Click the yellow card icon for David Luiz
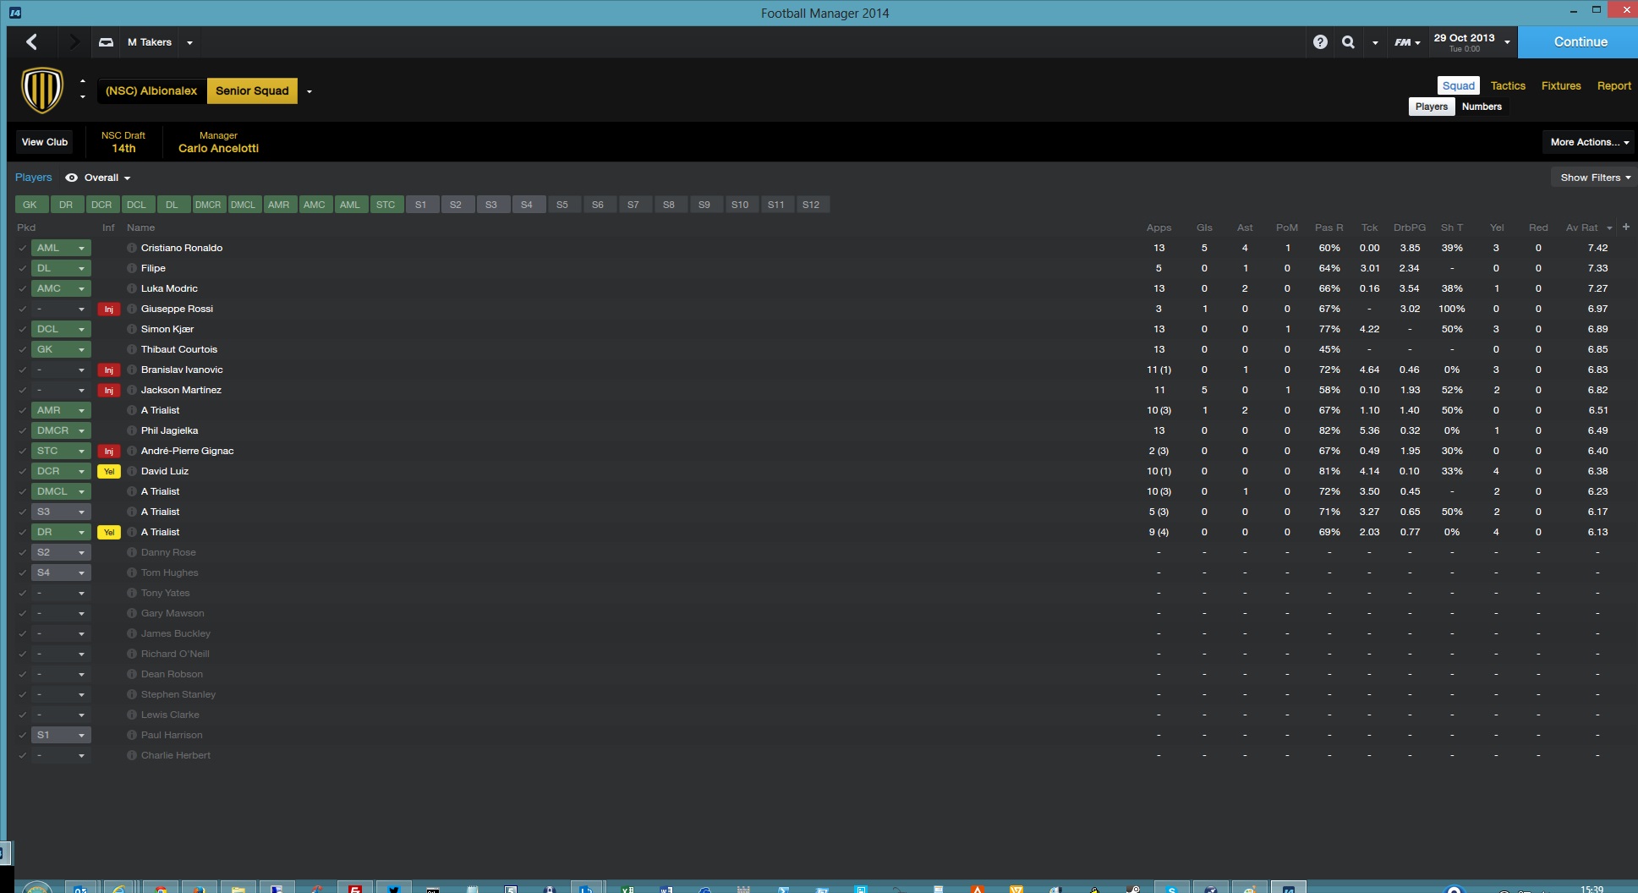Screen dimensions: 1638x893 [108, 472]
